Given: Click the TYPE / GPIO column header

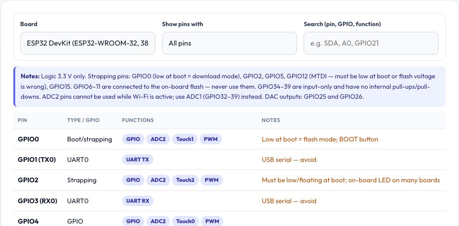Looking at the screenshot, I should click(x=83, y=120).
